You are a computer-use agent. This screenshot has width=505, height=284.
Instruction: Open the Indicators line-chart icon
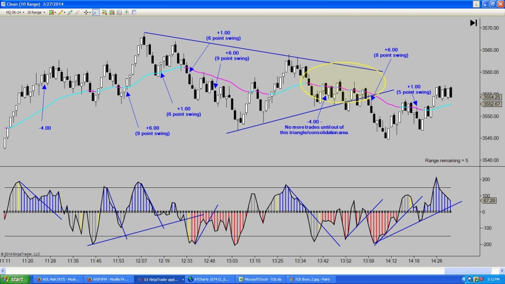tap(119, 12)
